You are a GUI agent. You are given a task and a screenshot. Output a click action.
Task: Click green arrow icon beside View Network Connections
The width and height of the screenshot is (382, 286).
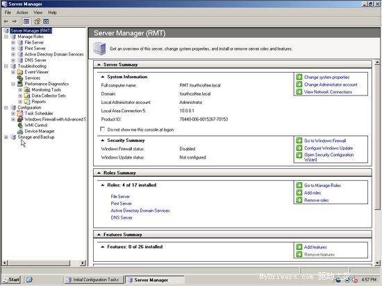pyautogui.click(x=299, y=92)
